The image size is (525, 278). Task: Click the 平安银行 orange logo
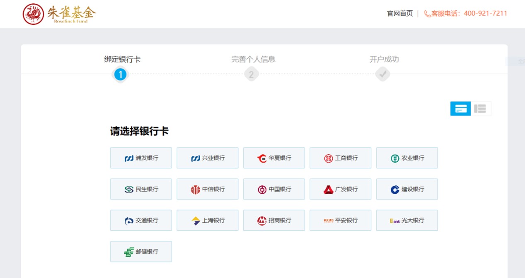[x=329, y=220]
